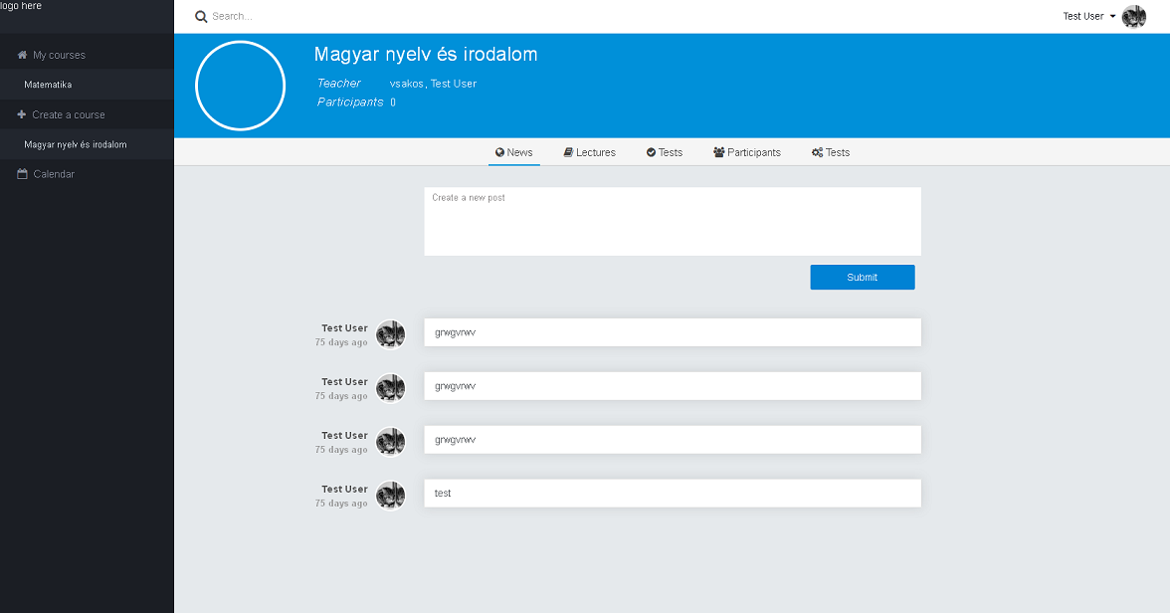Open the Tests tab with checkmark
The image size is (1170, 613).
tap(665, 152)
